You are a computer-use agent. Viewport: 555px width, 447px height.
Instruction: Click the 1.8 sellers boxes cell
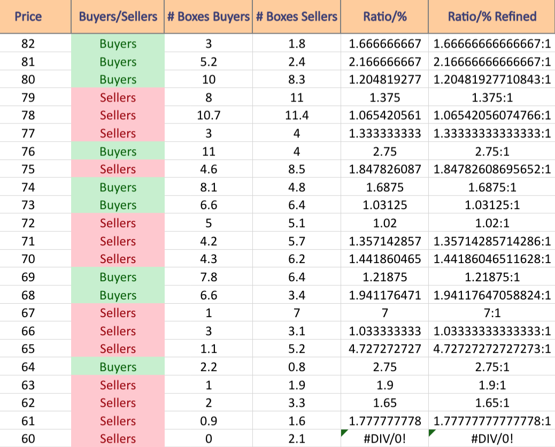(297, 43)
